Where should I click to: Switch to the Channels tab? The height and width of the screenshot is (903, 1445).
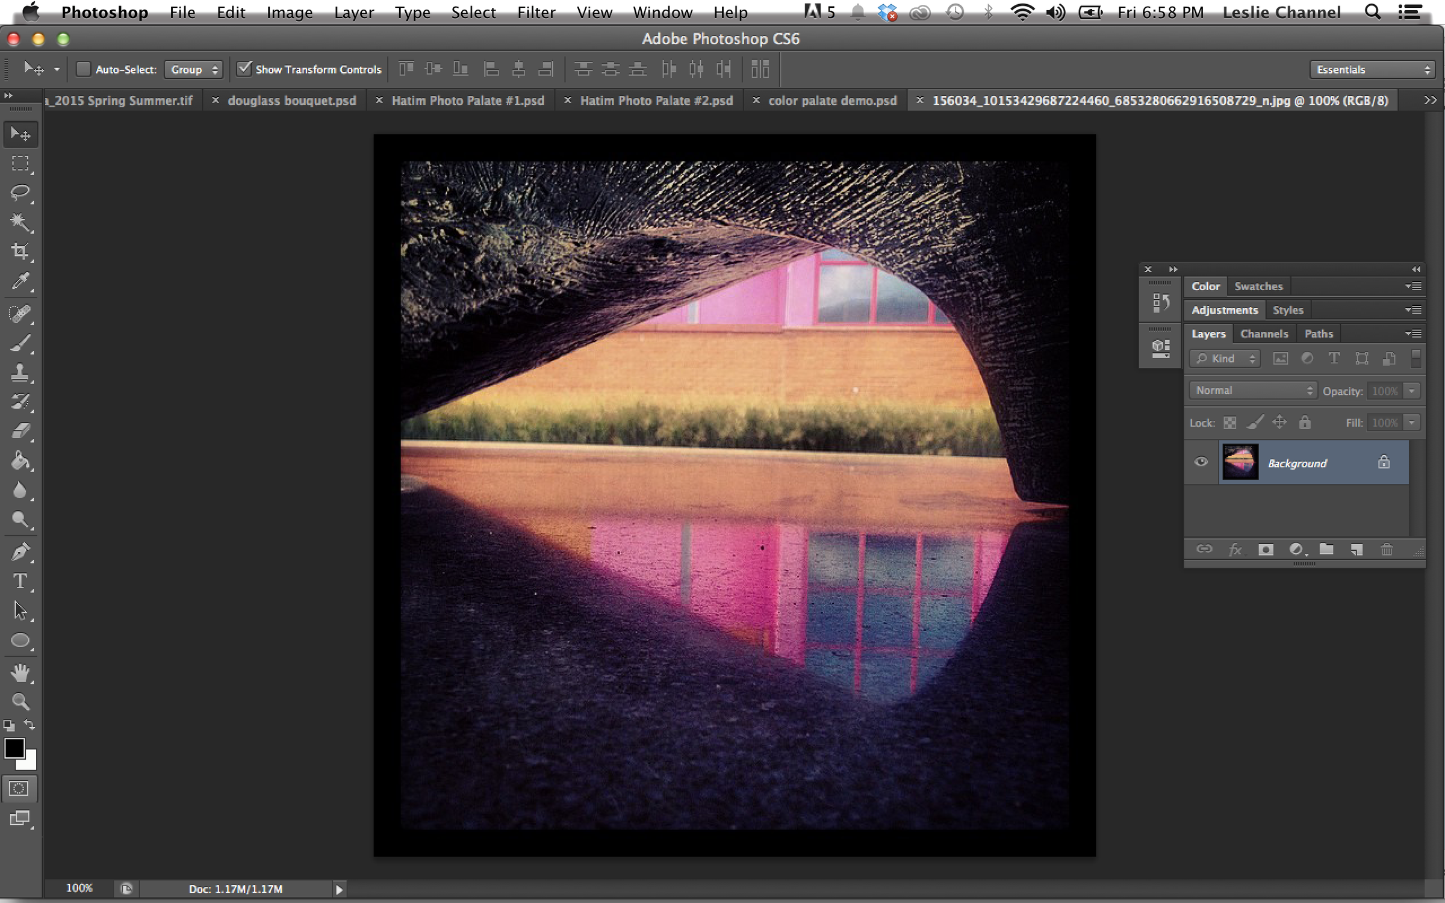point(1264,334)
